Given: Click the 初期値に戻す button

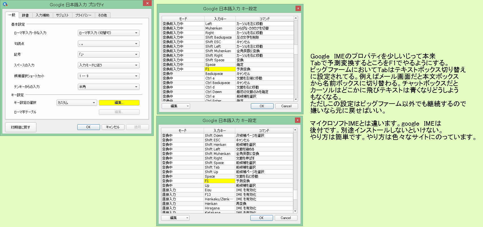Looking at the screenshot, I should click(20, 127).
